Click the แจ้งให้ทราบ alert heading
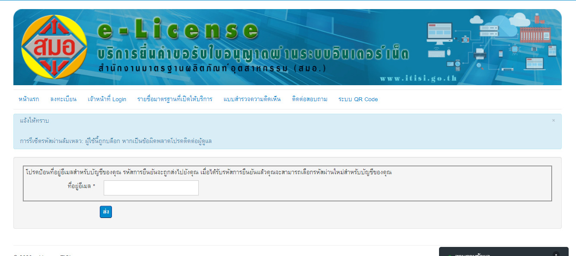Image resolution: width=576 pixels, height=256 pixels. click(35, 121)
